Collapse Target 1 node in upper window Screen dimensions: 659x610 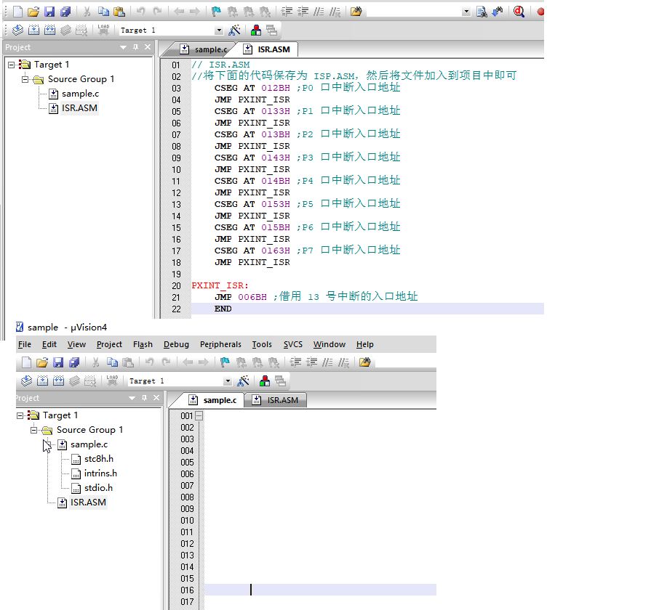click(x=12, y=65)
